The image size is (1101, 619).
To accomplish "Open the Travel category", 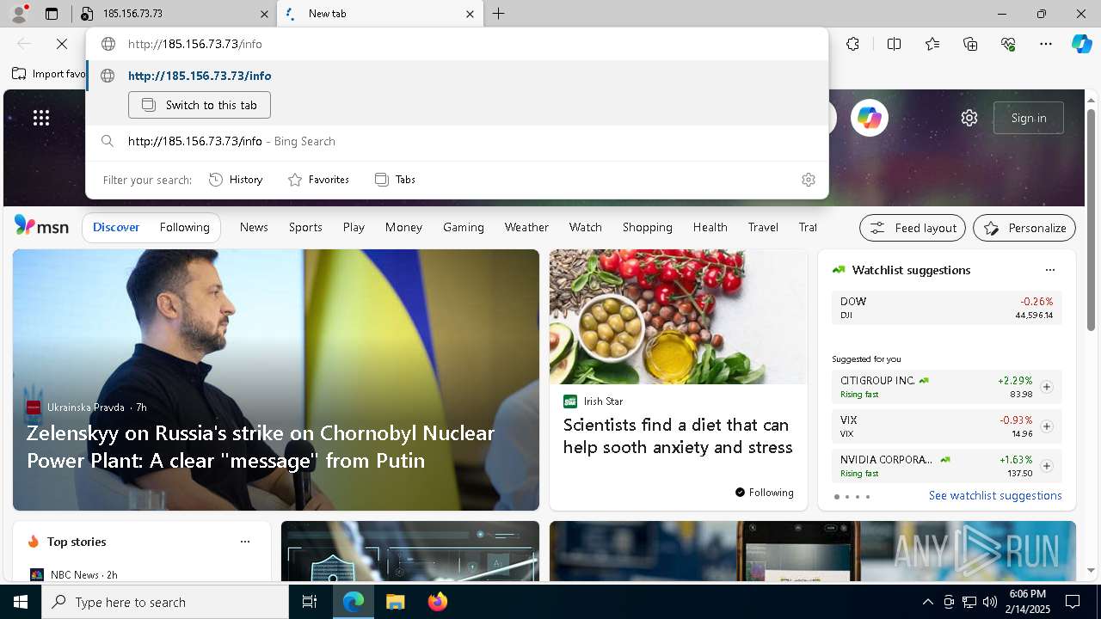I will coord(763,227).
